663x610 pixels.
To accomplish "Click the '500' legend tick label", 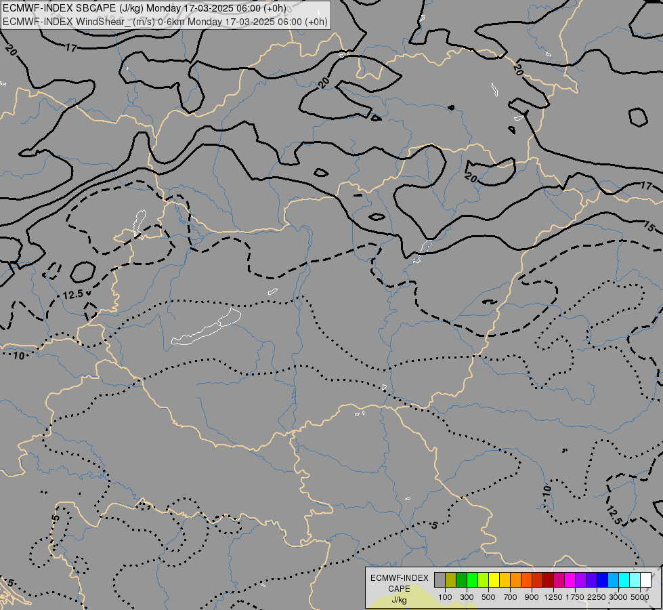I will 488,597.
